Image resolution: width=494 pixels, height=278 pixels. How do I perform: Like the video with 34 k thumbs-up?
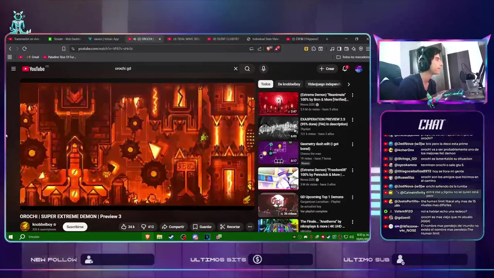128,227
